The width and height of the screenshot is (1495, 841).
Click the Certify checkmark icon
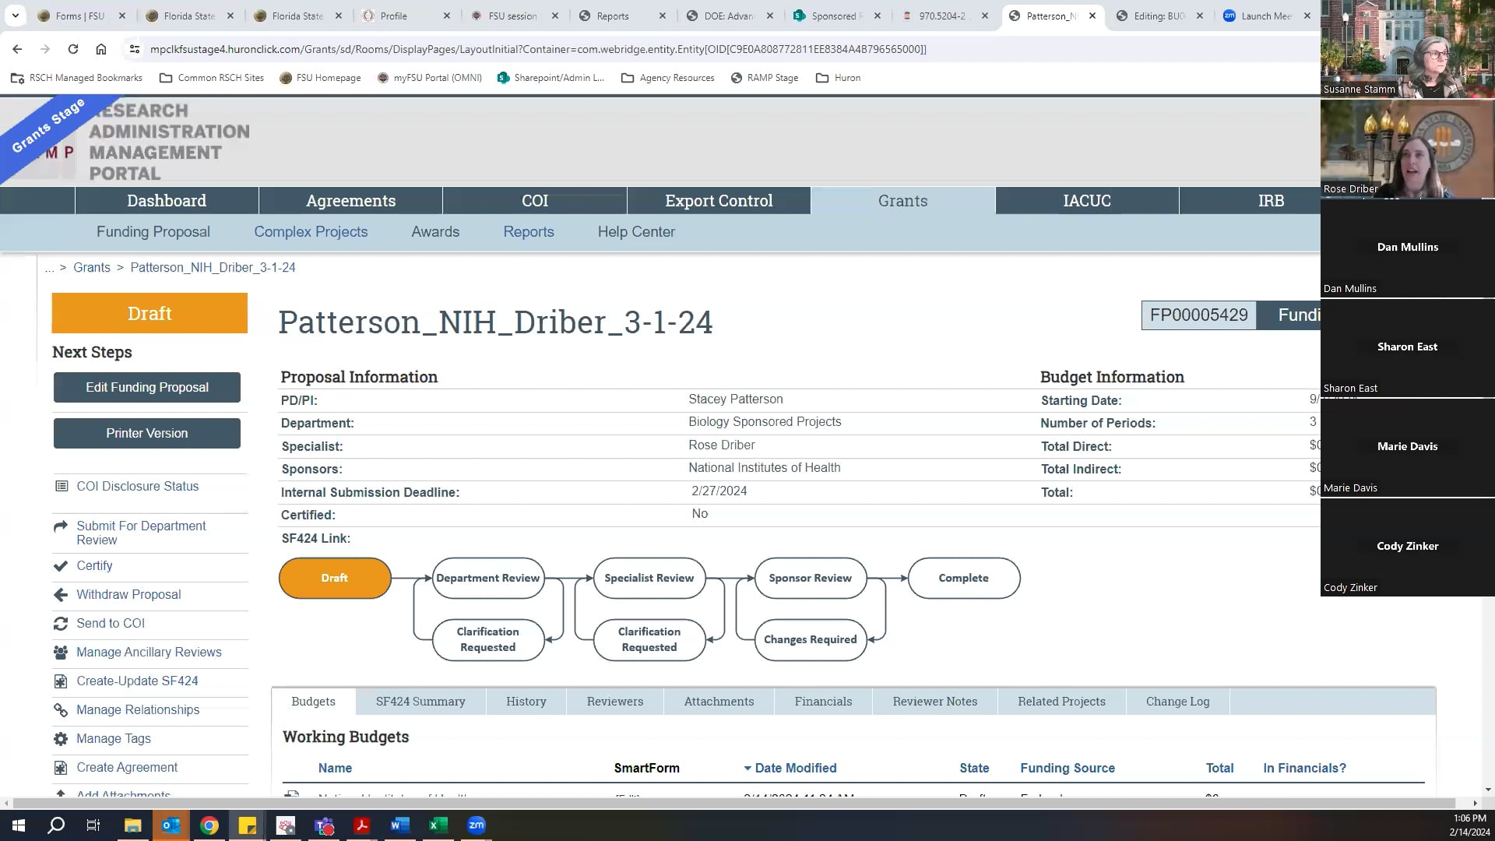(61, 566)
